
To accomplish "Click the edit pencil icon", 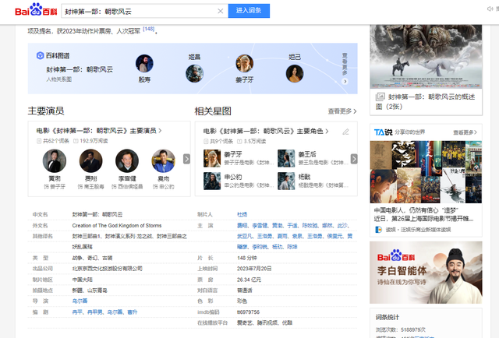I will click(x=345, y=132).
